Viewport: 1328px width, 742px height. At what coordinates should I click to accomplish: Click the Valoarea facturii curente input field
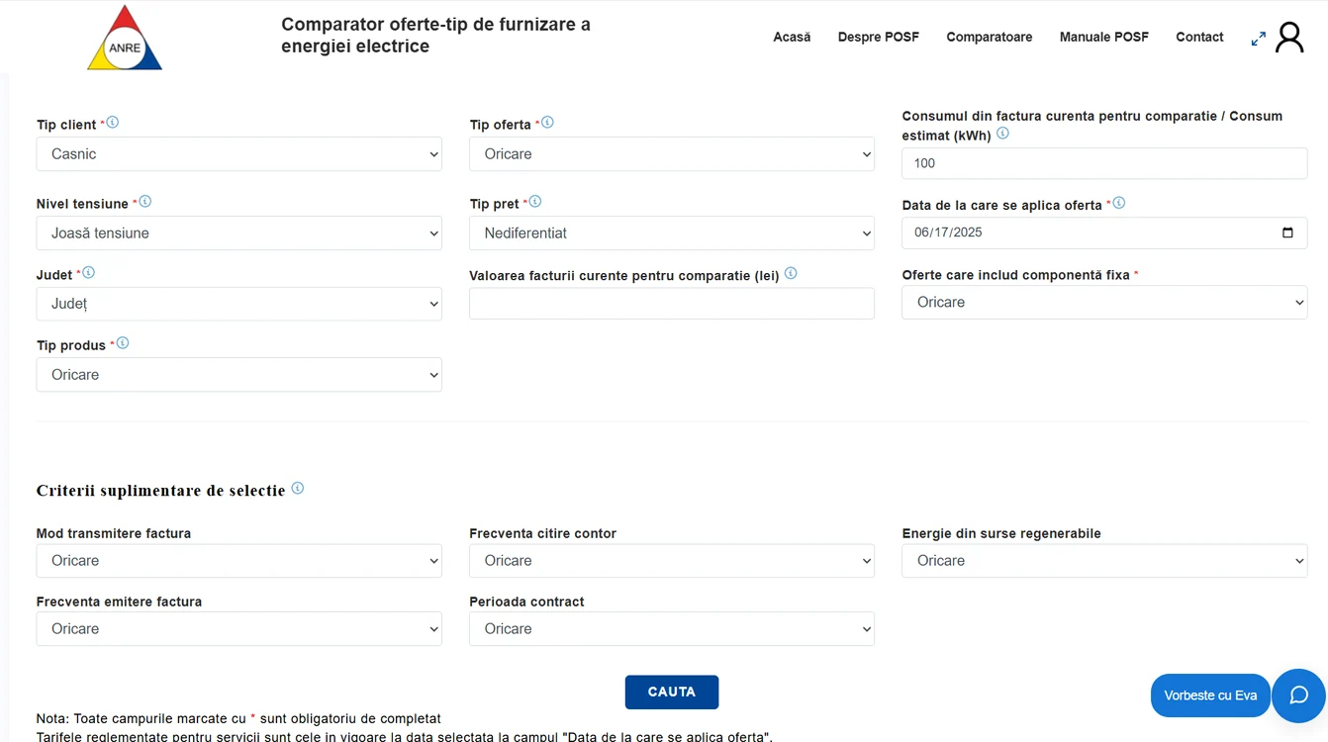672,304
